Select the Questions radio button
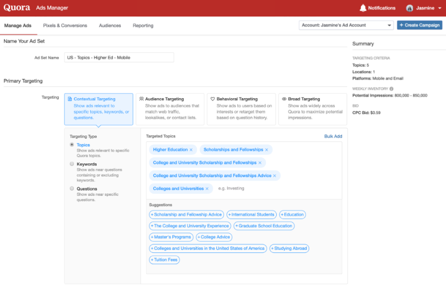The width and height of the screenshot is (446, 294). [72, 188]
